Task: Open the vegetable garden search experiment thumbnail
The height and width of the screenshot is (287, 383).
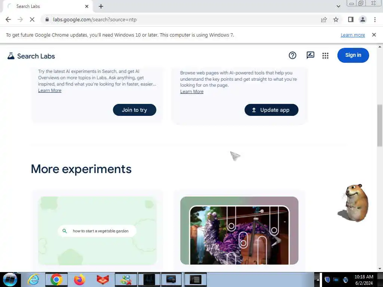Action: tap(97, 231)
